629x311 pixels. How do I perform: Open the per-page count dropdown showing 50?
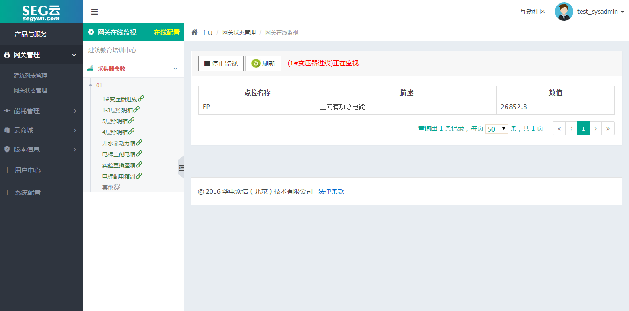[496, 129]
